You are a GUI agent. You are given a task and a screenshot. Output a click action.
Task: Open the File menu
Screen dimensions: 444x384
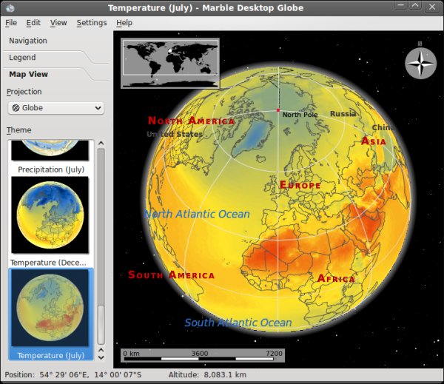click(x=11, y=23)
